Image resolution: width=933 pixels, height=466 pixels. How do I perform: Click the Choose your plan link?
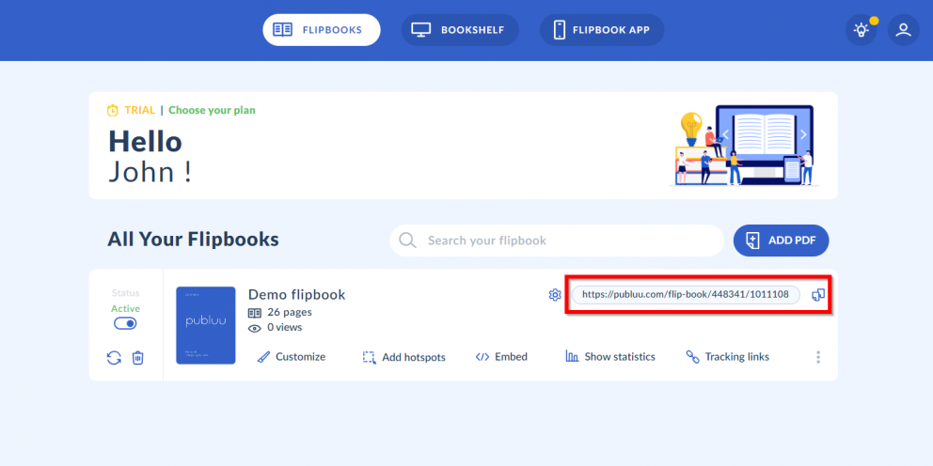pos(212,110)
